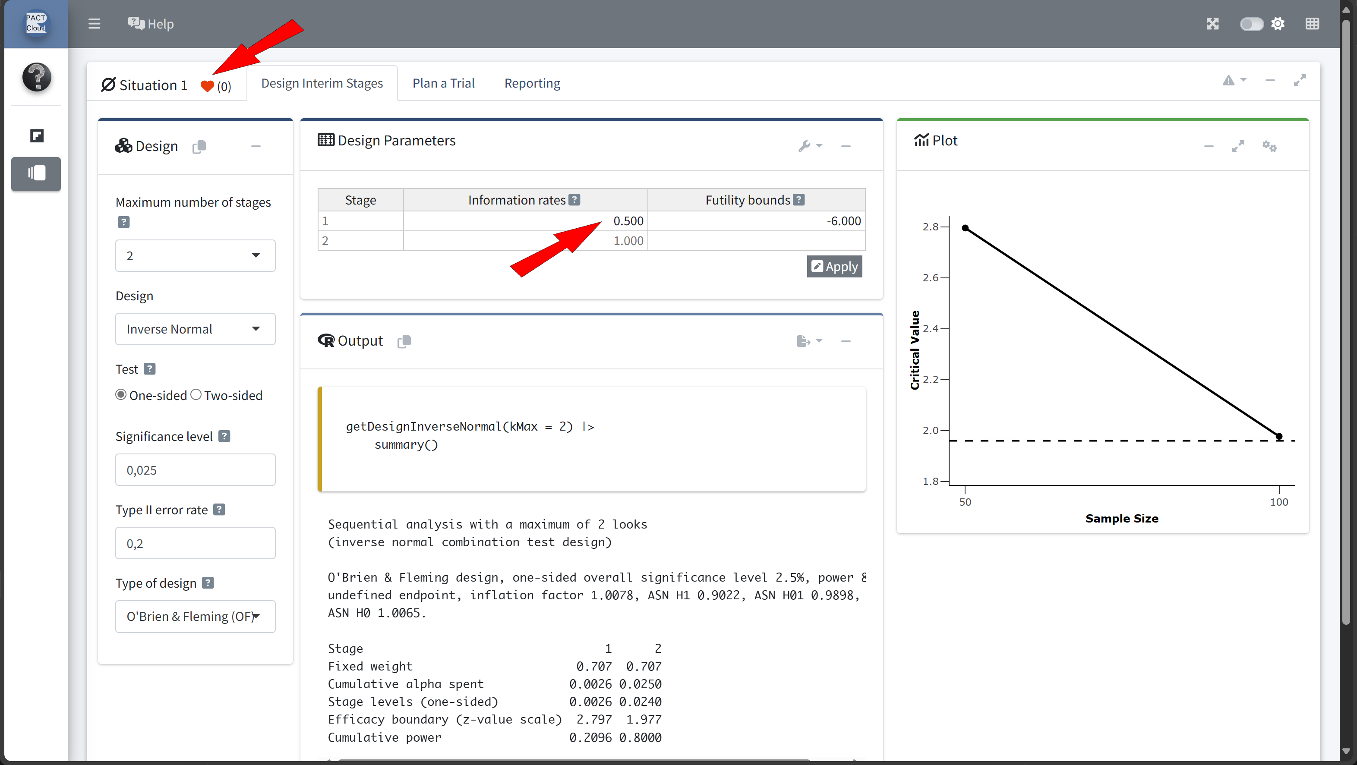Expand the Plot panel to fullscreen
This screenshot has width=1357, height=765.
pos(1238,146)
